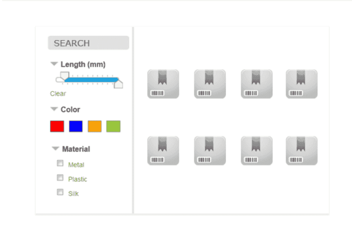Screen dimensions: 352x233
Task: Check the Silk material box
Action: [x=60, y=192]
